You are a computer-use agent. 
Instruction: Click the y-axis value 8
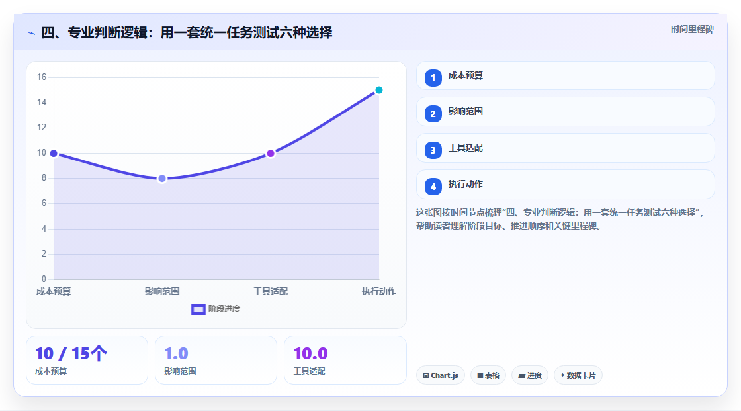[x=44, y=178]
